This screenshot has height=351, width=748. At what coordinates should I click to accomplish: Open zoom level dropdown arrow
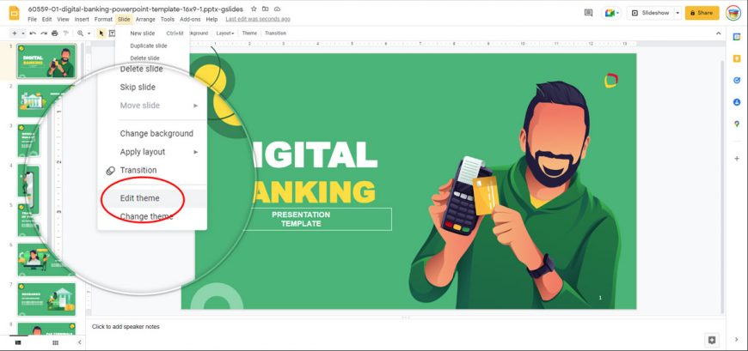[x=89, y=33]
